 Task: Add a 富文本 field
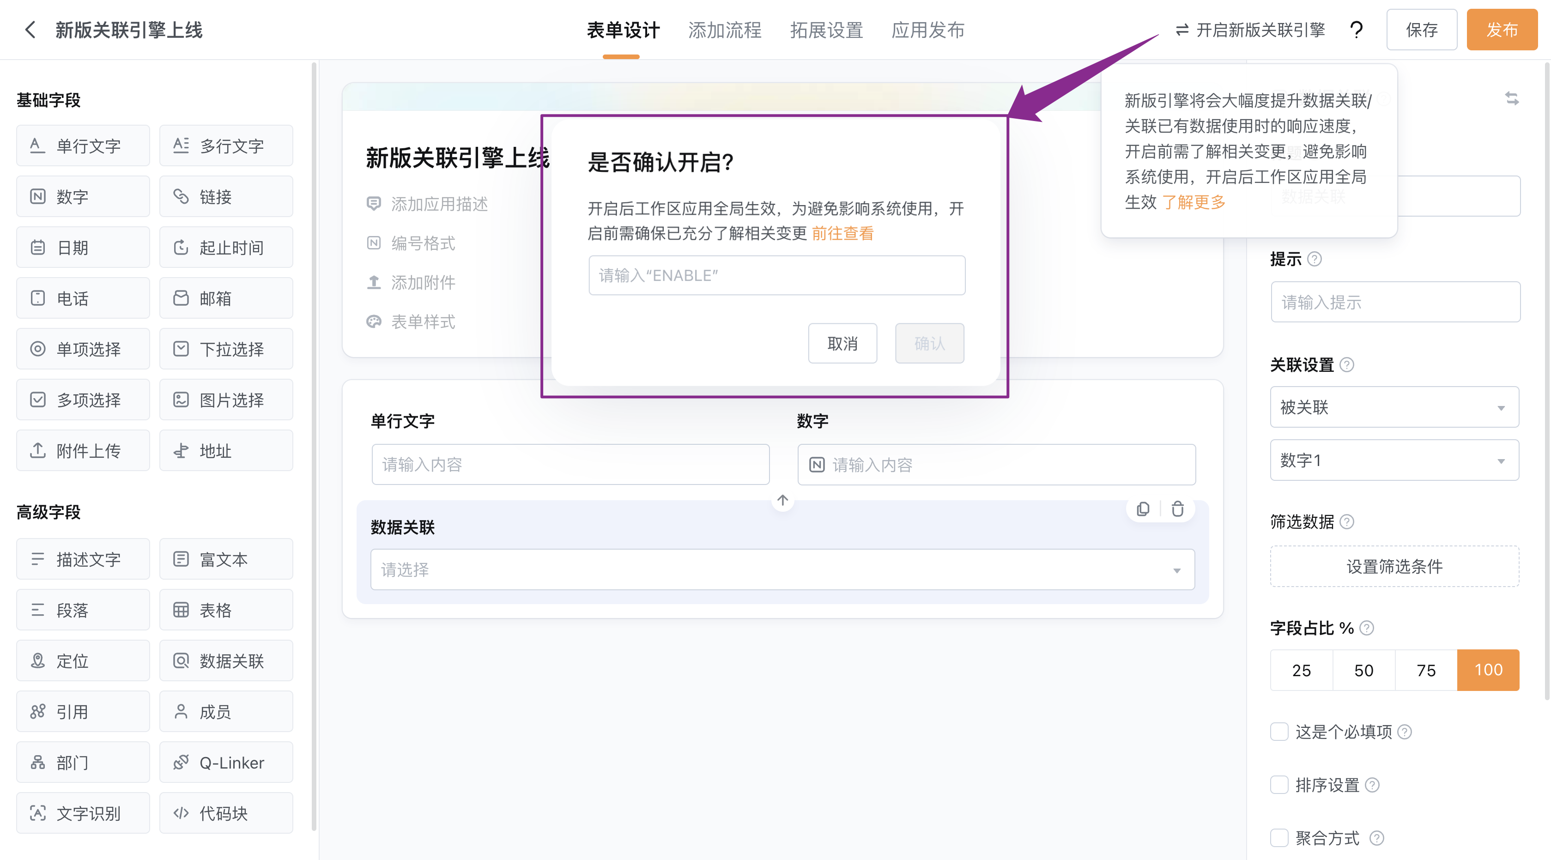226,559
